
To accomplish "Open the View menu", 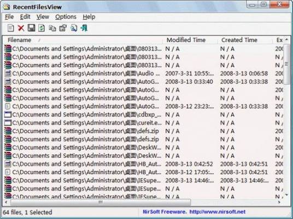I will 43,17.
